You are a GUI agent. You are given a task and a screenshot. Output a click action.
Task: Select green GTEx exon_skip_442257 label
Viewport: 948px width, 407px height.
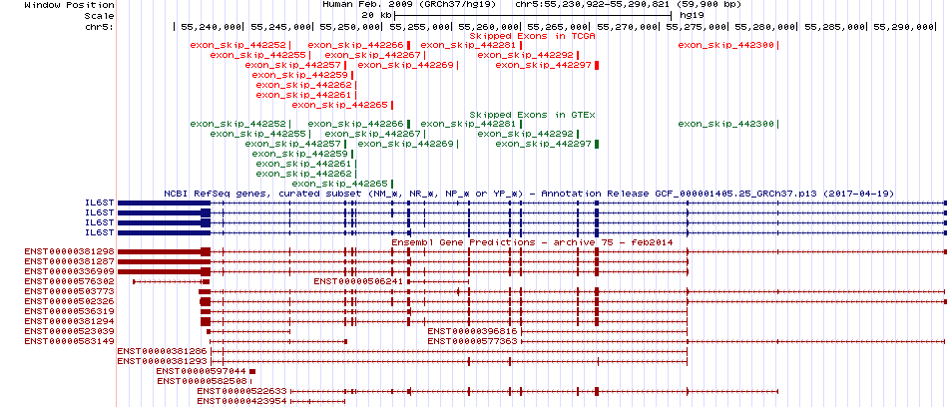292,144
